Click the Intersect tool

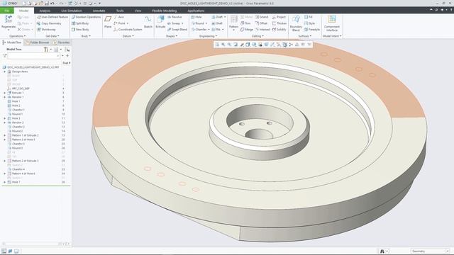pyautogui.click(x=262, y=30)
